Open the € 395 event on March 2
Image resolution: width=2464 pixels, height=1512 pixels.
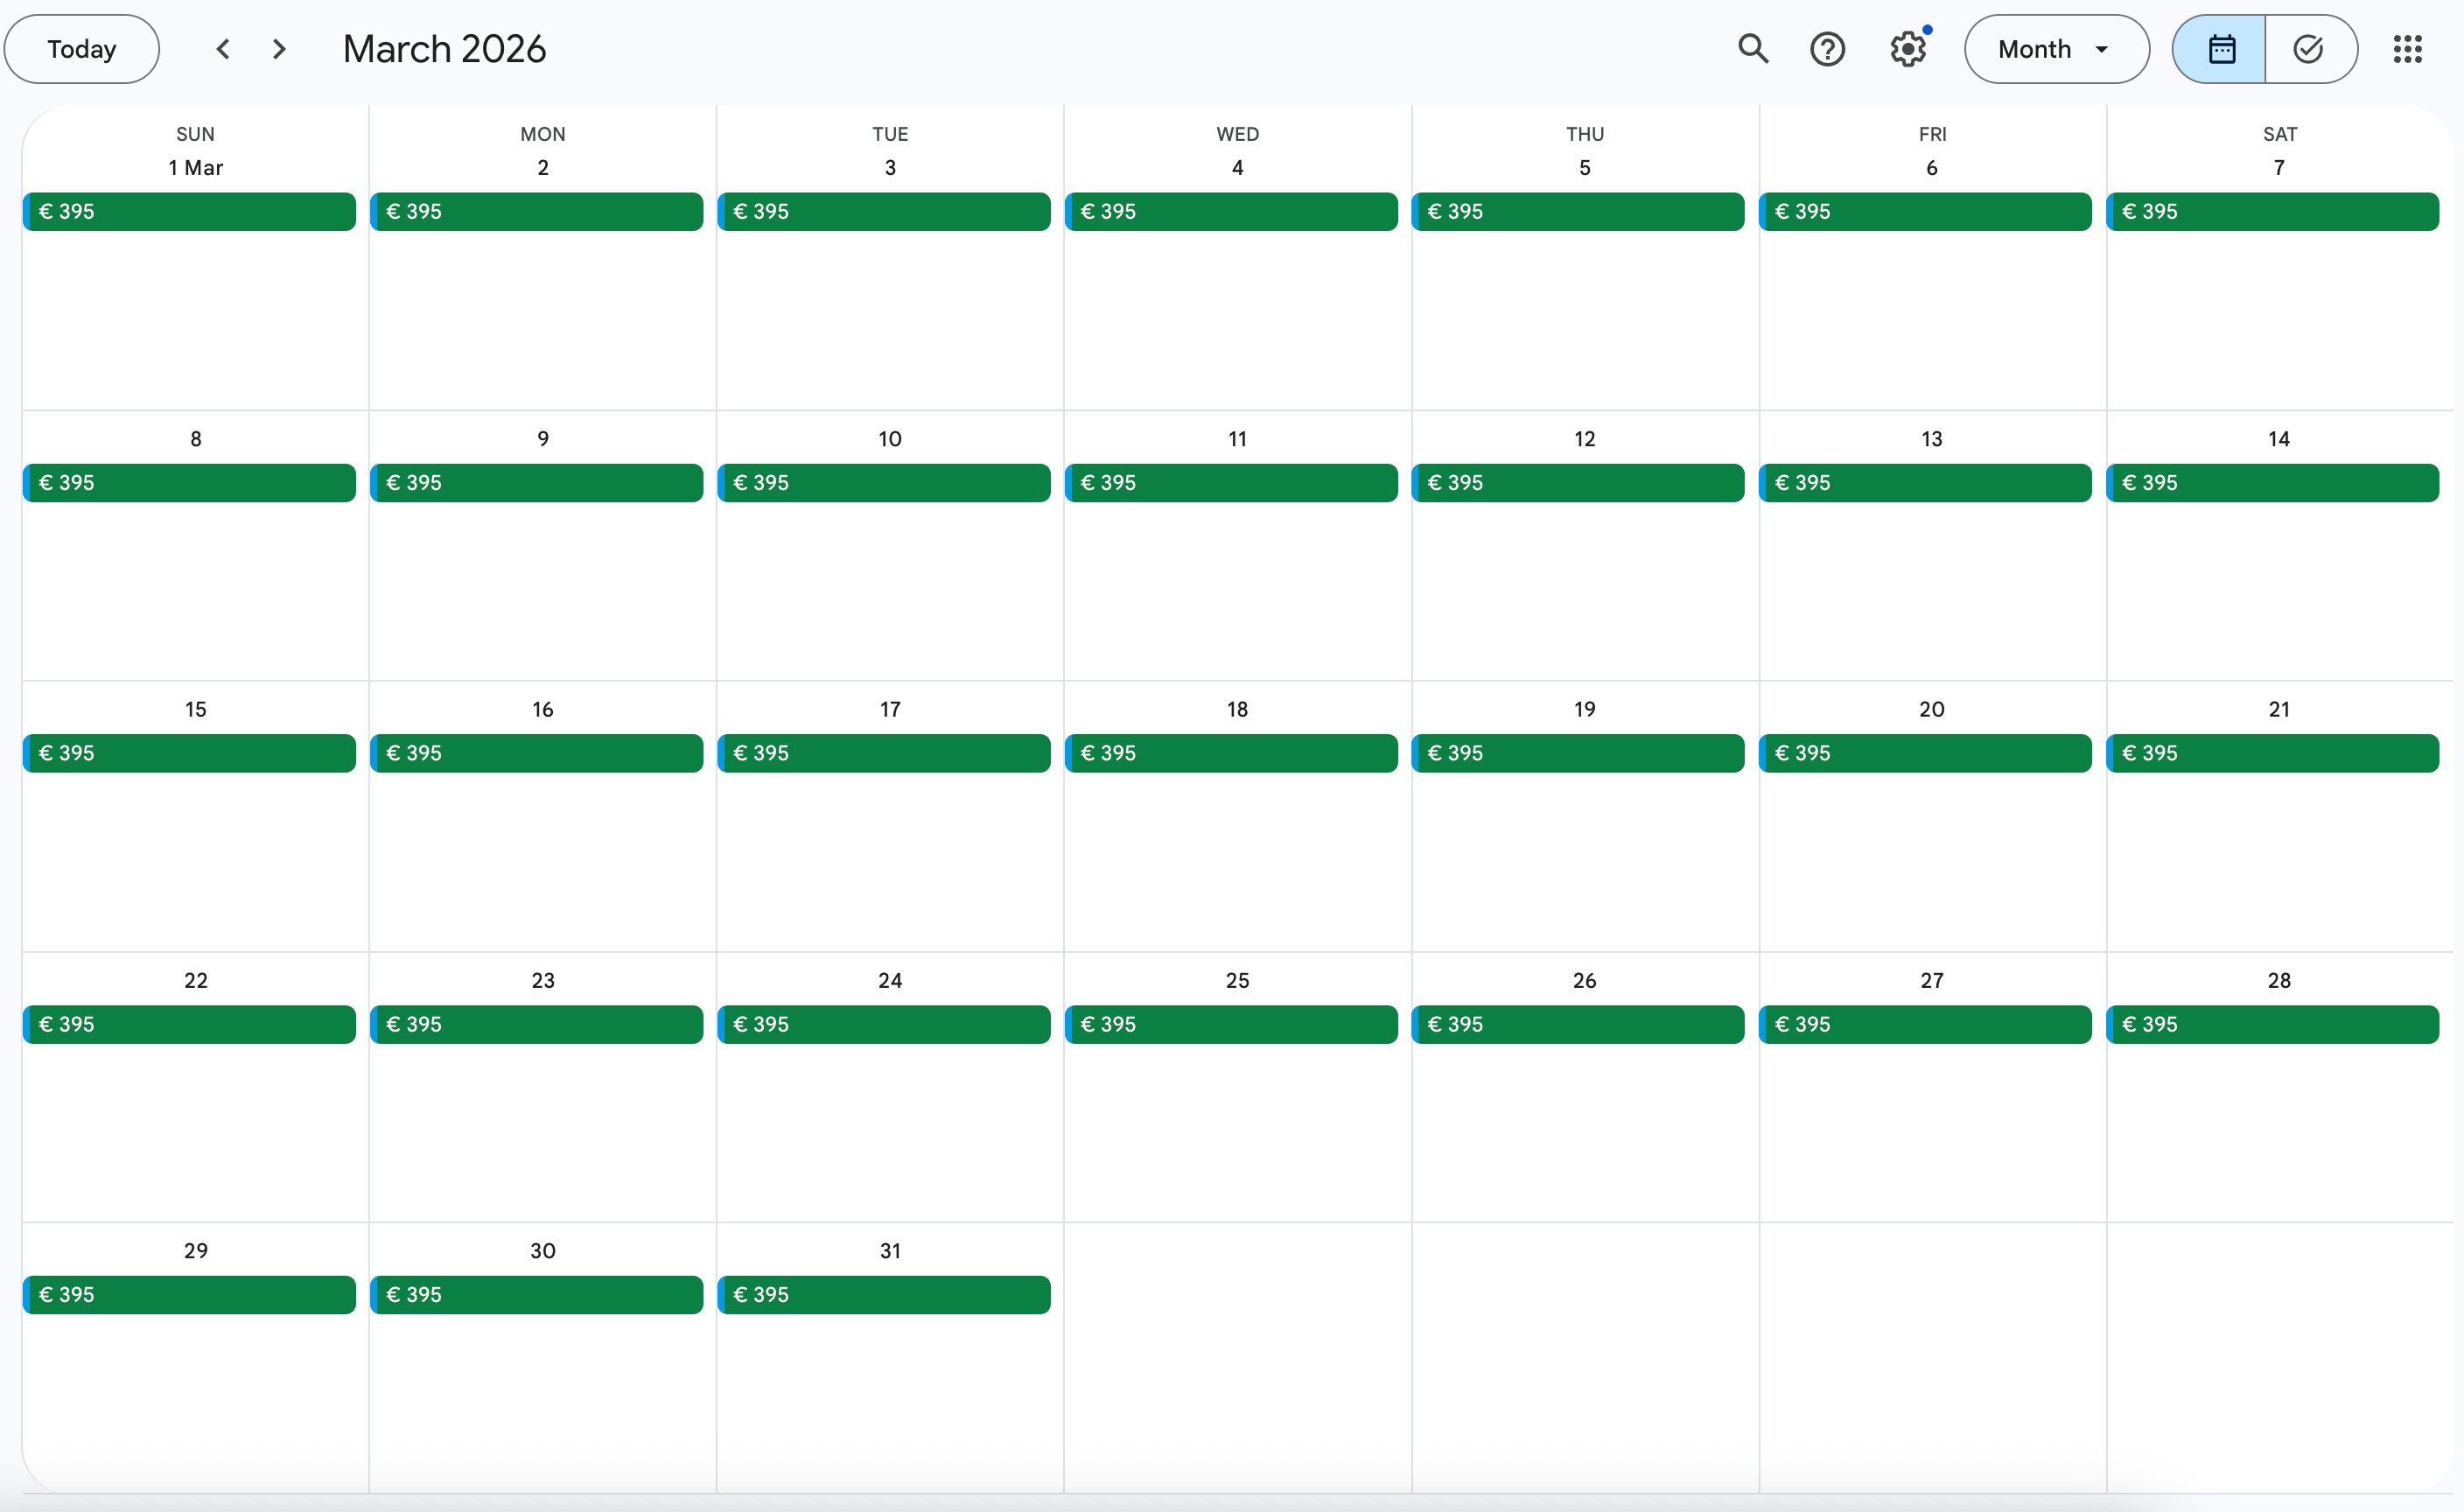[536, 211]
